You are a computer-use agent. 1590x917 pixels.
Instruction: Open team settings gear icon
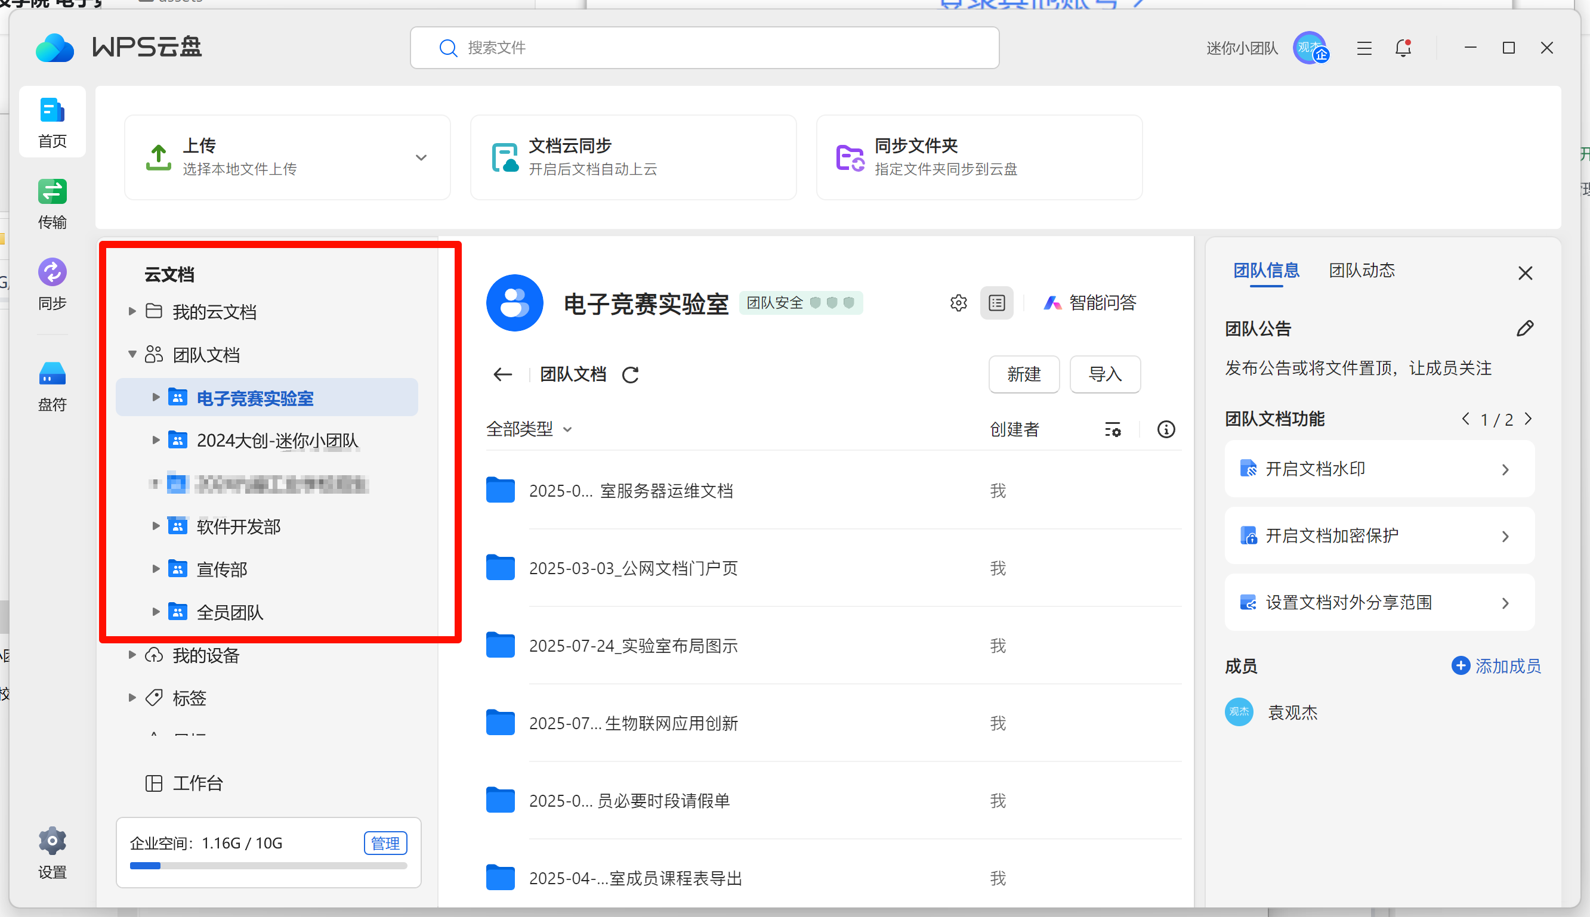tap(958, 303)
